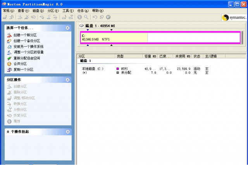Click the undo last change toolbar icon
Viewport: 248px width, 171px height.
click(95, 17)
